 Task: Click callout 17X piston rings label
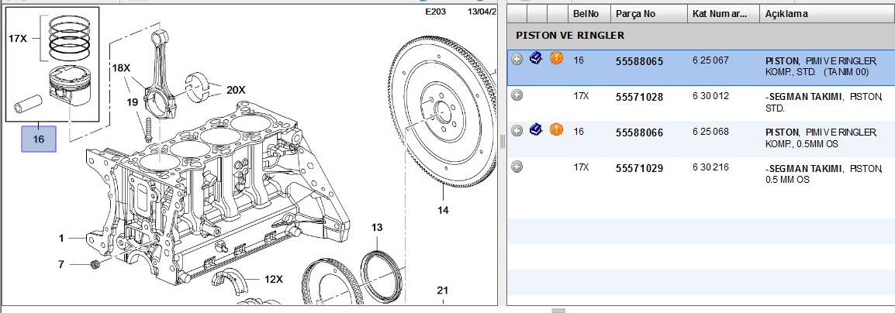click(18, 39)
